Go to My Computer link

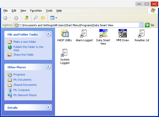coord(22,90)
